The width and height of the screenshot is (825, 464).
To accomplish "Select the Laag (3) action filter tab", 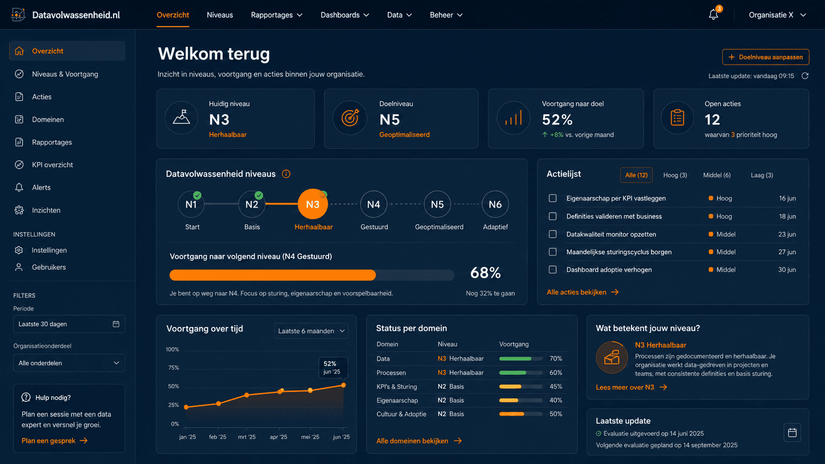I will coord(762,175).
